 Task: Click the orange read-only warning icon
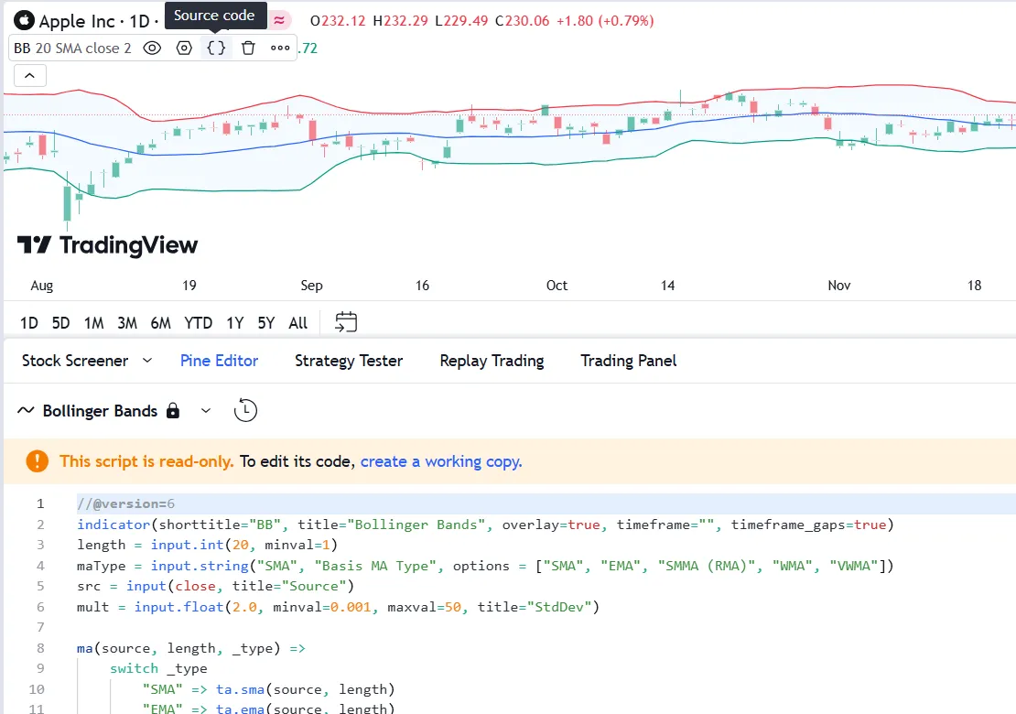37,461
